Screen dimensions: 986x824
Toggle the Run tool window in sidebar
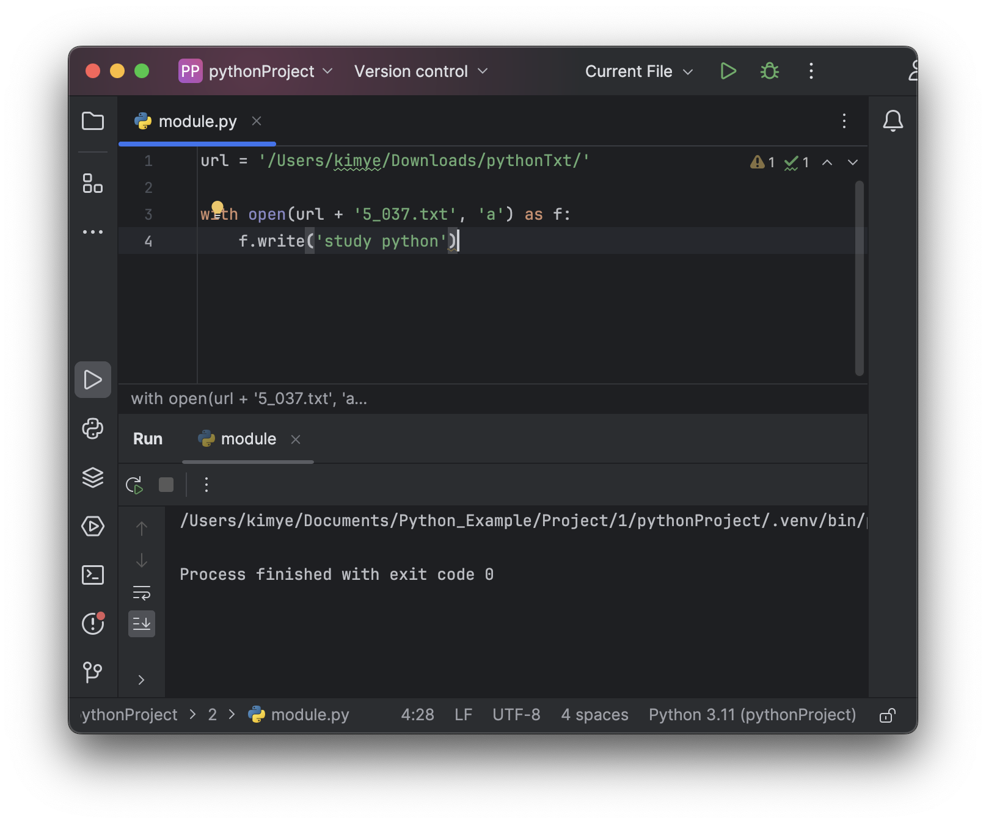93,380
